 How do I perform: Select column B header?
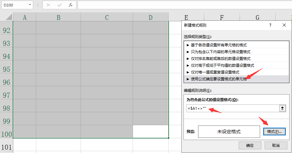[59, 17]
